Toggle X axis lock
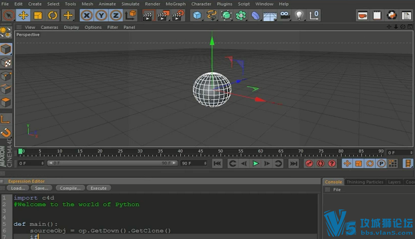The image size is (415, 239). coord(87,16)
